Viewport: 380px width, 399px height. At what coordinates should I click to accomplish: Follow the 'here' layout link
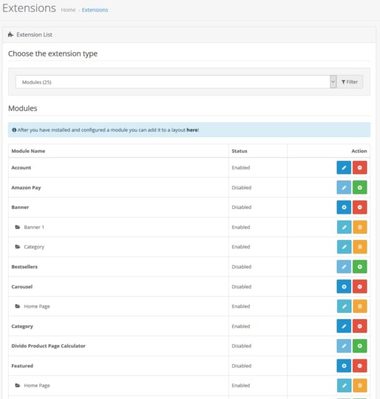pos(192,130)
